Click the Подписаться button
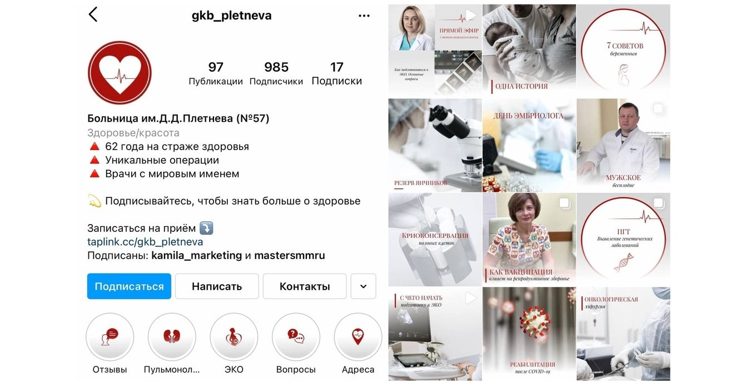 pos(129,286)
